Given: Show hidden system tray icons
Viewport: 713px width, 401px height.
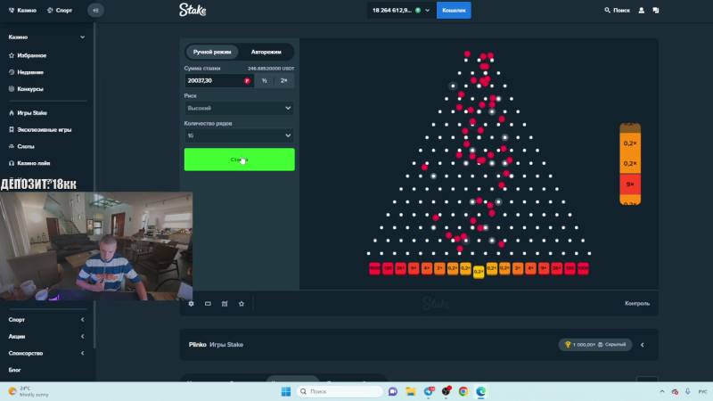Looking at the screenshot, I should pos(662,391).
